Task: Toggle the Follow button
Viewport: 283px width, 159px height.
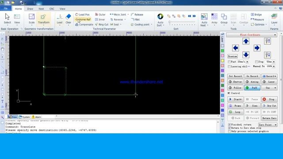Action: coord(235,88)
